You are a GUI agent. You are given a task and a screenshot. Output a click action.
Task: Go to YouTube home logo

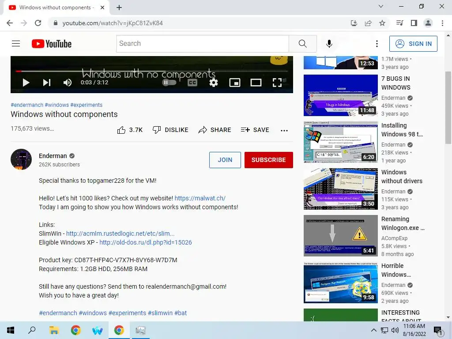click(x=52, y=44)
